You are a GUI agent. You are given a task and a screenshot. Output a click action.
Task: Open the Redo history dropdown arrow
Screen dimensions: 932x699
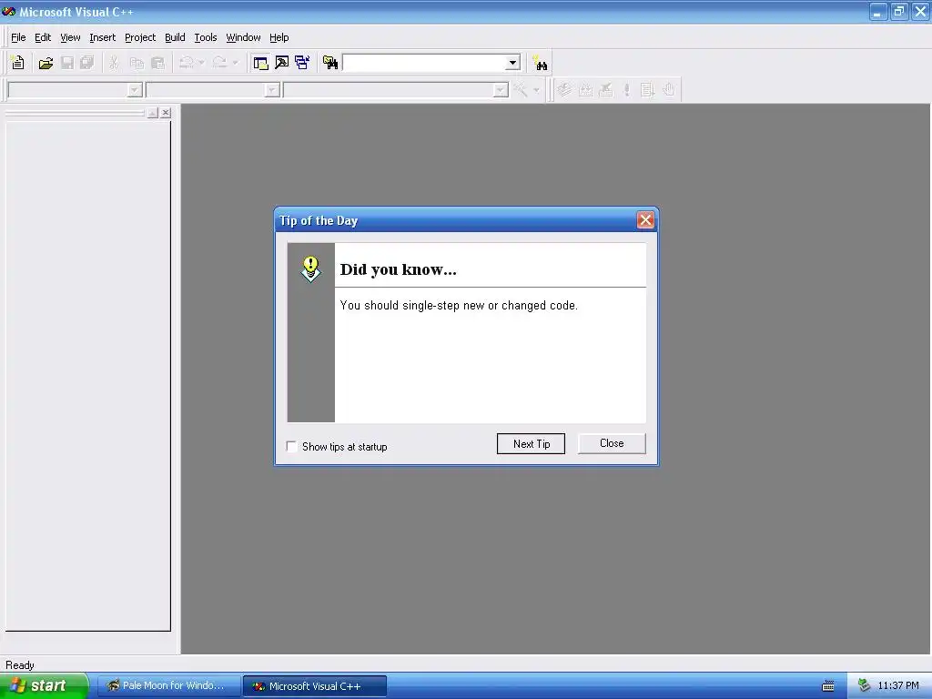pyautogui.click(x=235, y=63)
